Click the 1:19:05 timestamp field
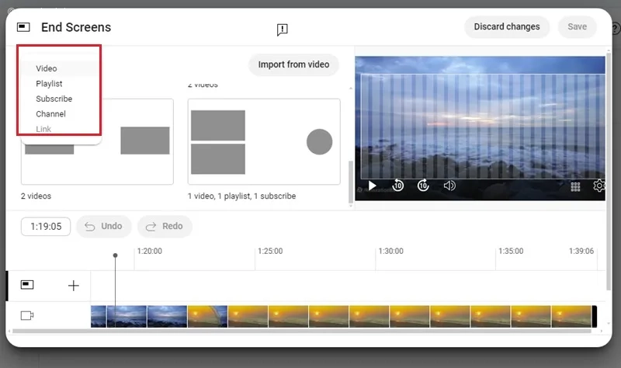The height and width of the screenshot is (368, 621). [x=46, y=227]
